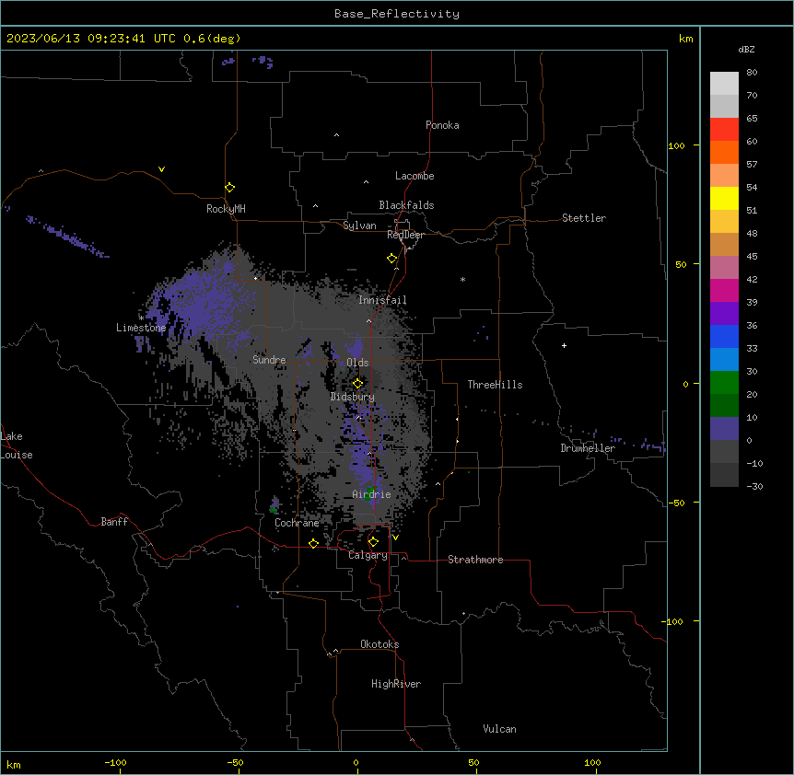
Task: Click the white asterisk marker east of Innisfail
Action: [462, 279]
